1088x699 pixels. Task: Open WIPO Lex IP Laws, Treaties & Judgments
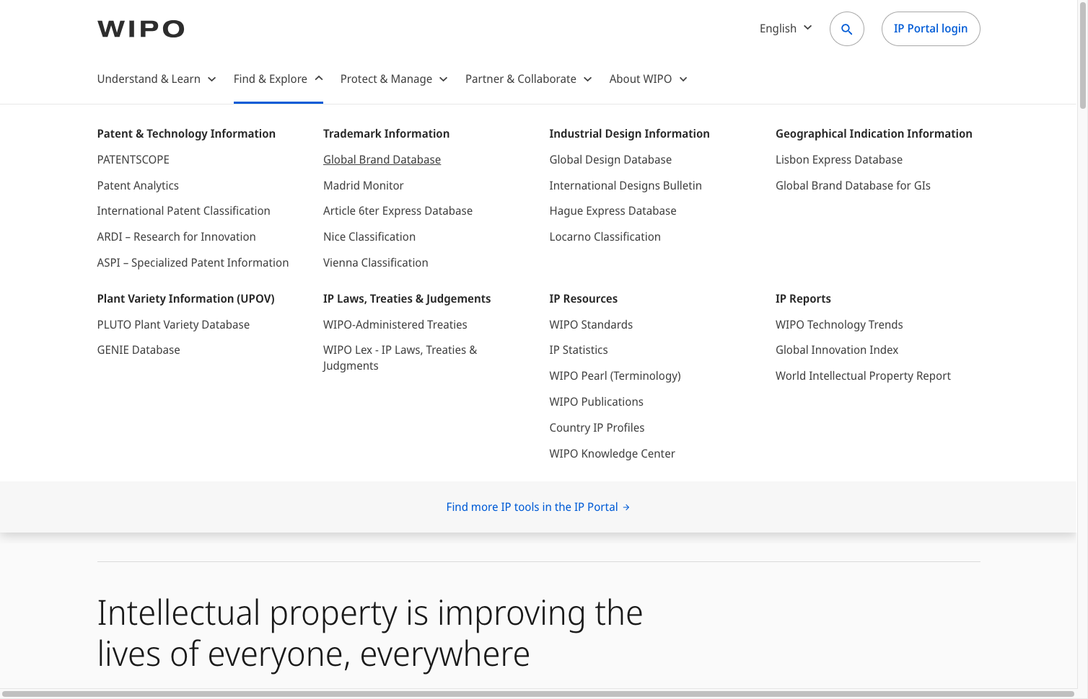[400, 357]
